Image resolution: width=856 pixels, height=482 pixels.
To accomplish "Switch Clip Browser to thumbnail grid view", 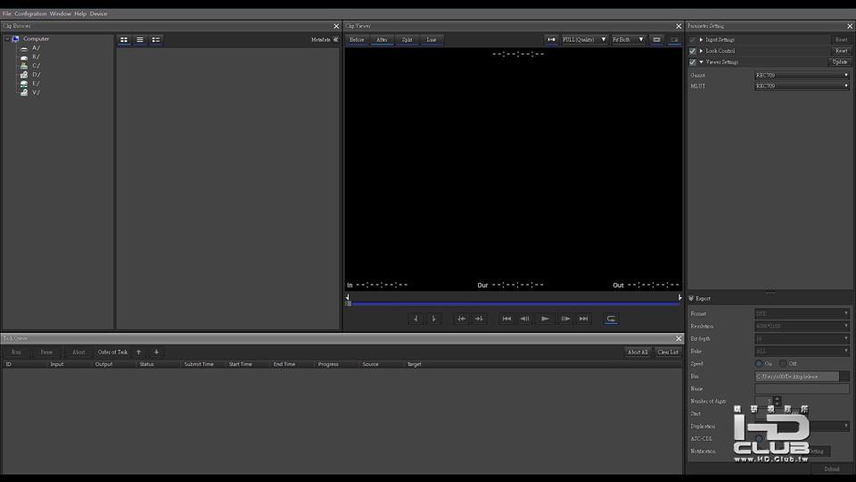I will pyautogui.click(x=124, y=40).
